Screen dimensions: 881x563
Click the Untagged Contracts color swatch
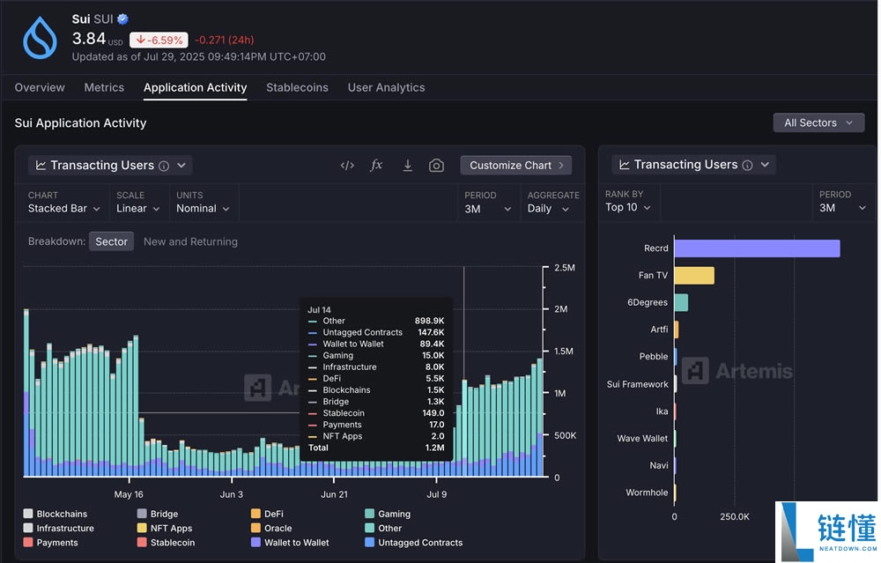click(x=370, y=543)
